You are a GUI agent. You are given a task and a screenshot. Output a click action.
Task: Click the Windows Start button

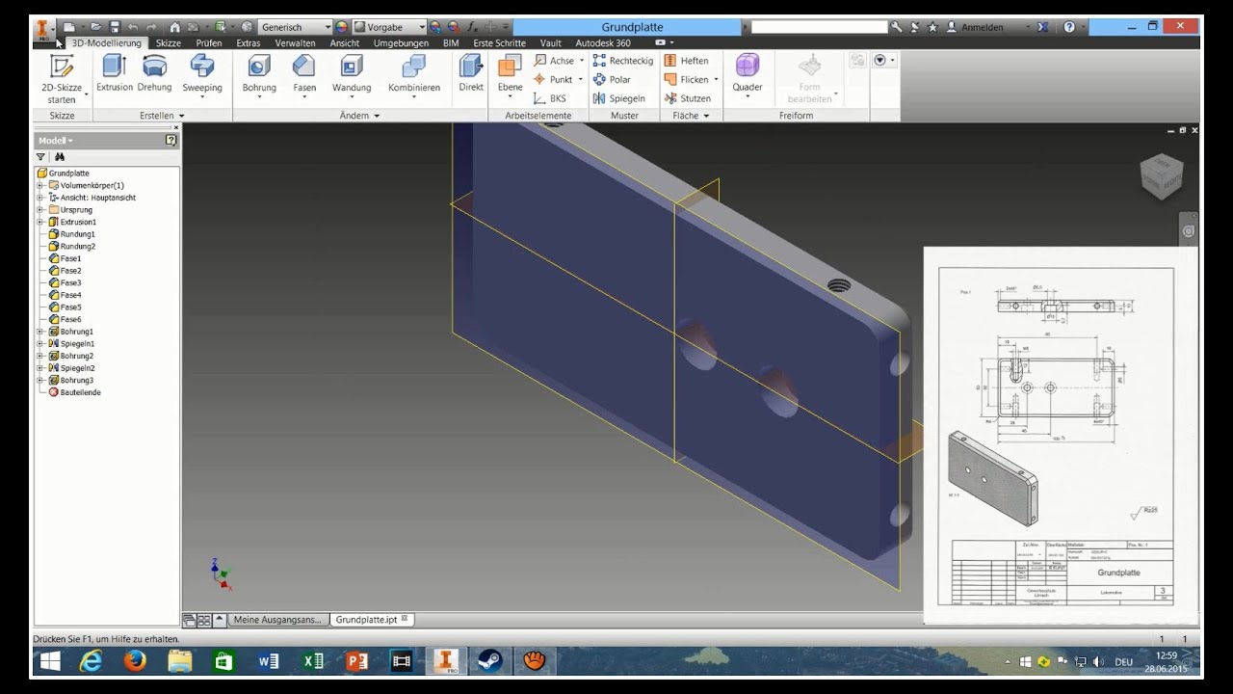point(49,661)
